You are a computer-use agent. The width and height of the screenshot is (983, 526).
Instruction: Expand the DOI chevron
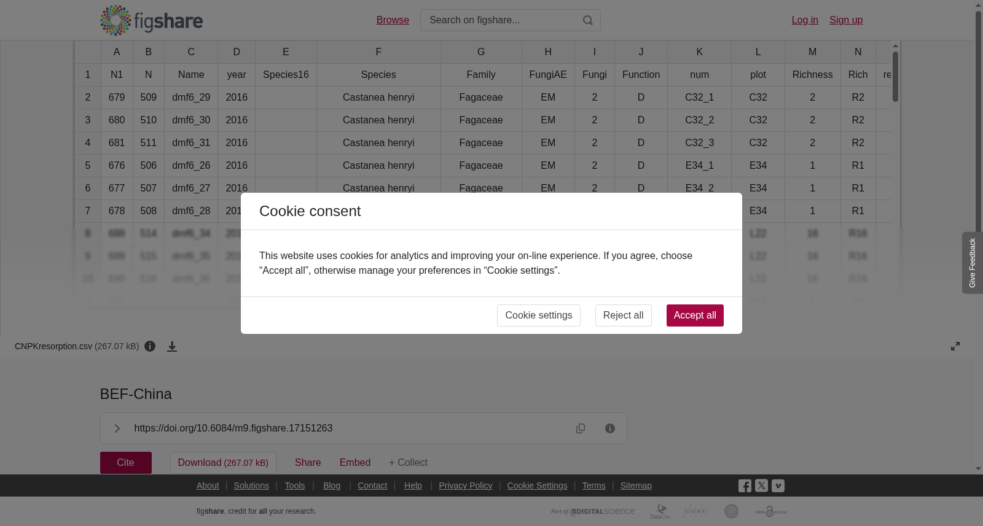click(x=117, y=428)
